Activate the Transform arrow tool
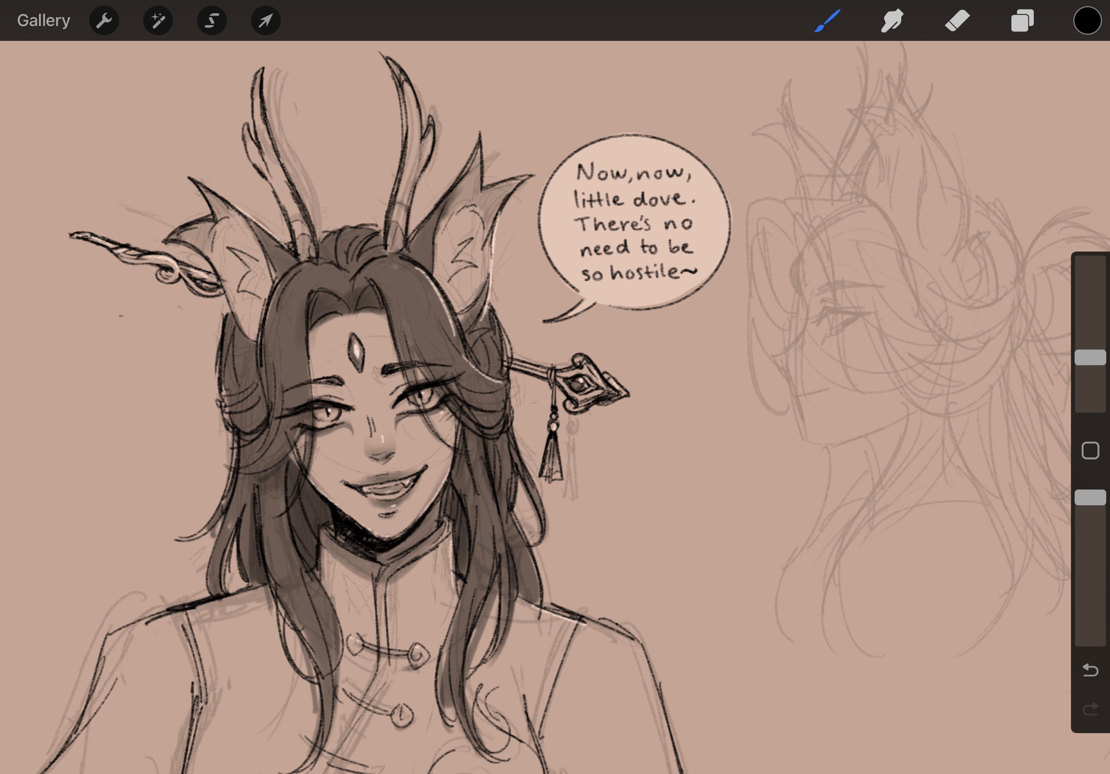 click(265, 21)
